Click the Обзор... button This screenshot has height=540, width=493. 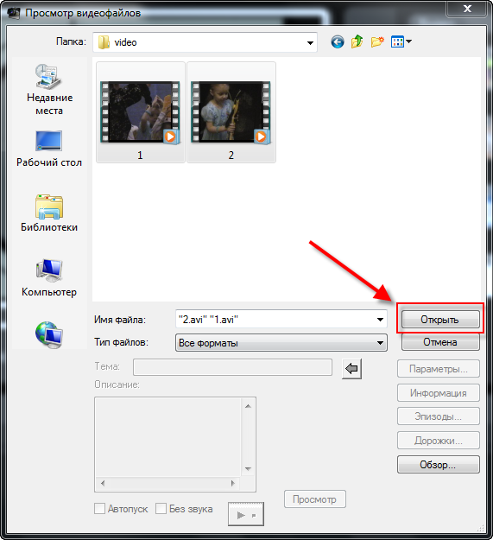[x=439, y=465]
